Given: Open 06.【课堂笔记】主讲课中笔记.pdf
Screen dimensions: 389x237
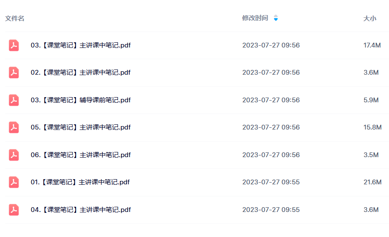Looking at the screenshot, I should click(81, 155).
